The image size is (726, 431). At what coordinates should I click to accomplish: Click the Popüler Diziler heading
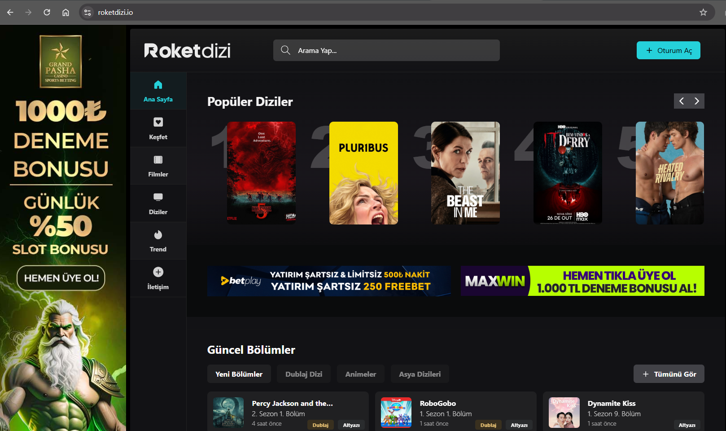point(250,102)
